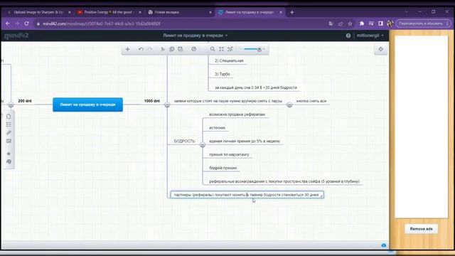Screen dimensions: 455x256
Task: Select the '2) Специальная' node
Action: click(x=229, y=60)
